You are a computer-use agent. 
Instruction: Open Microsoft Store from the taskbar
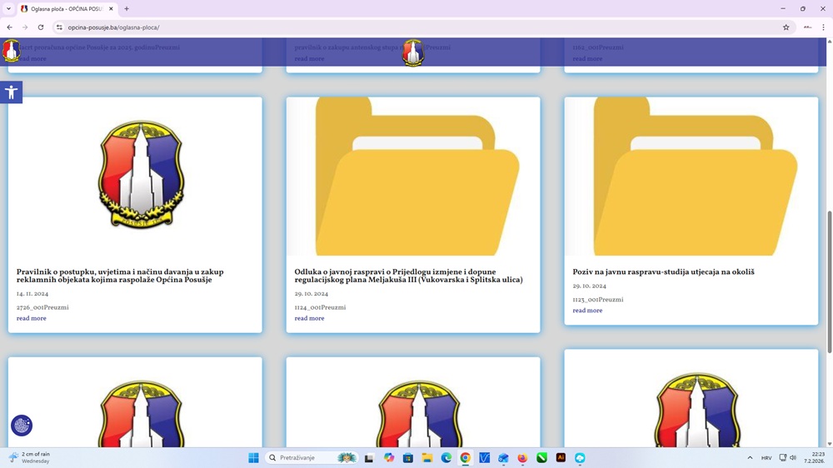[408, 457]
